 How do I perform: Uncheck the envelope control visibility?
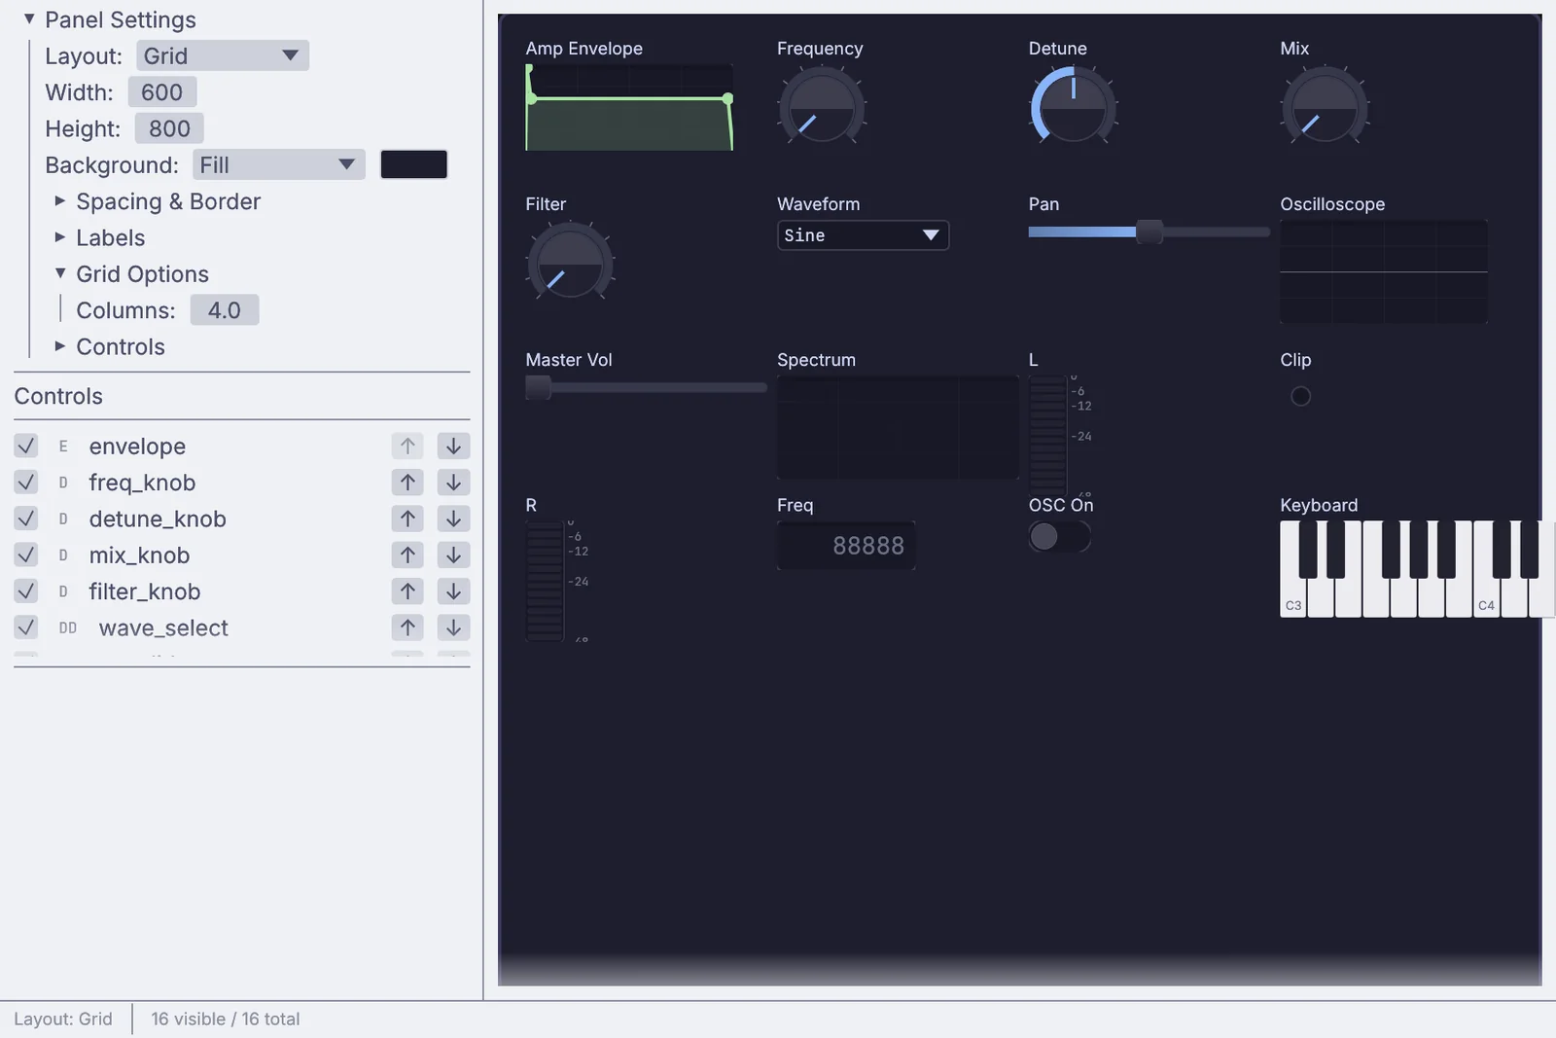point(26,447)
